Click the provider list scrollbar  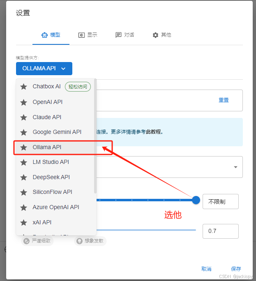pyautogui.click(x=95, y=136)
